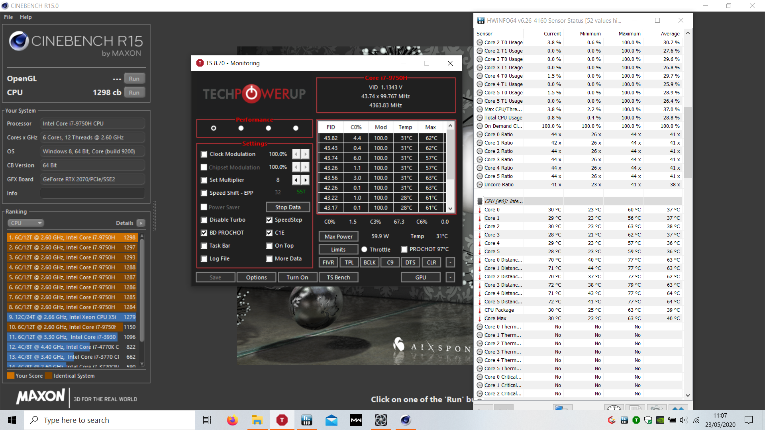Toggle the C1E checkbox

(269, 233)
